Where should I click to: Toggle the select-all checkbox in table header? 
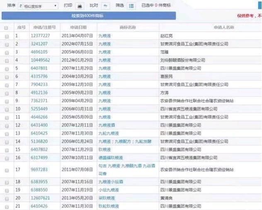(6, 28)
